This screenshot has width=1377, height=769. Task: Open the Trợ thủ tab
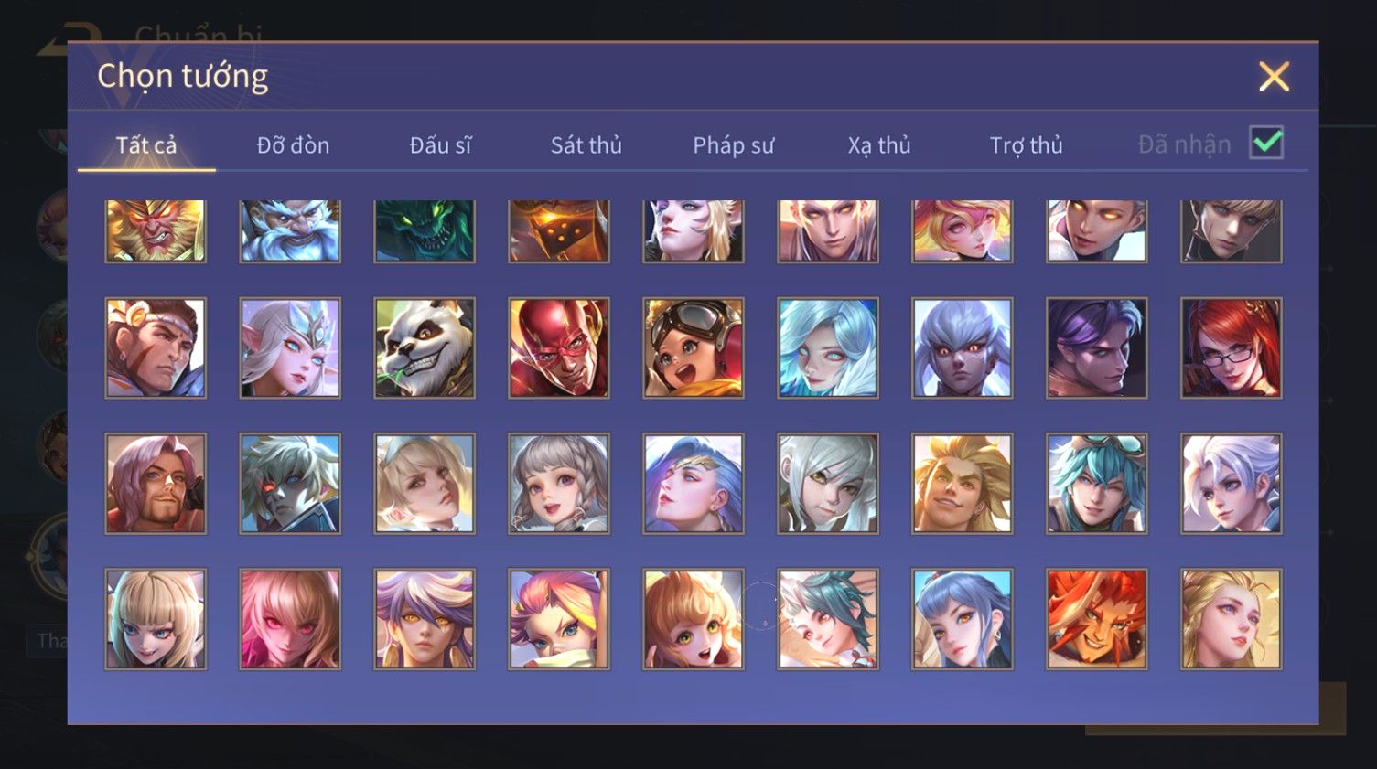click(1026, 145)
